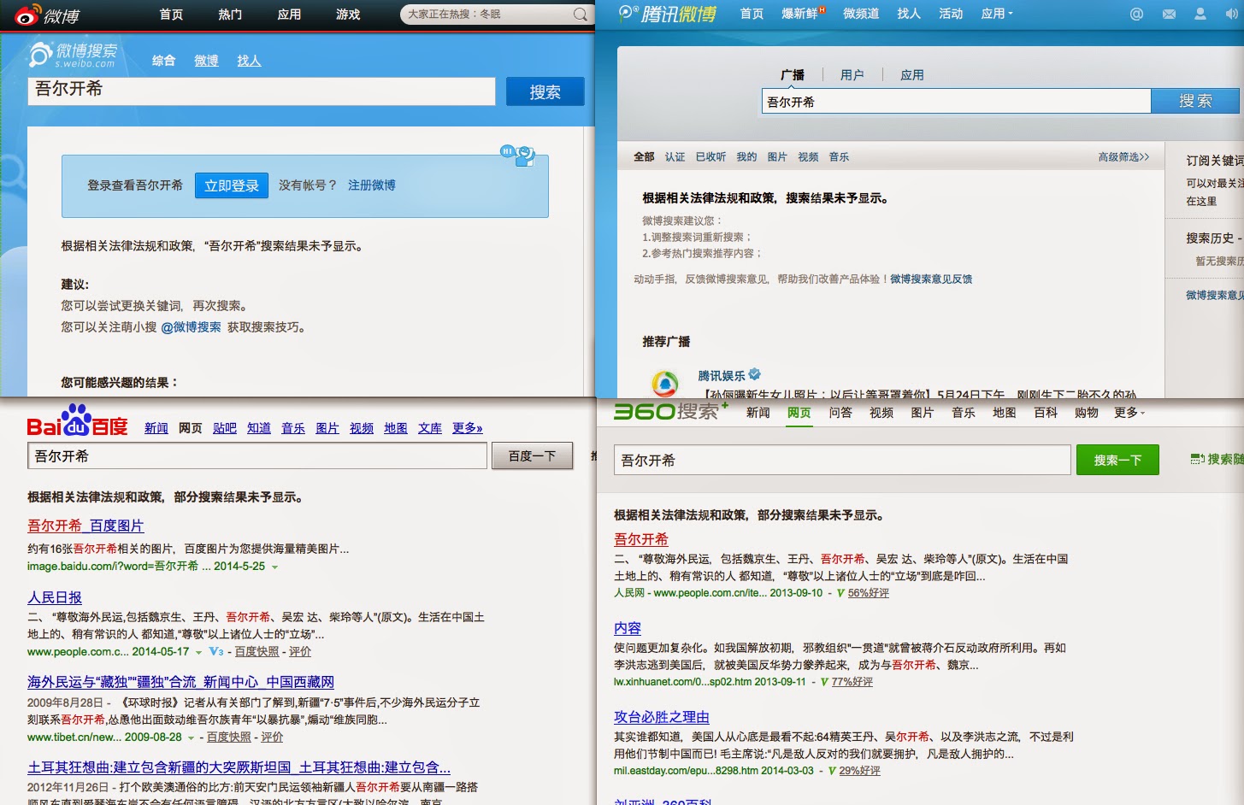The image size is (1244, 805).
Task: Open the 内容 result link on 360
Action: (x=628, y=628)
